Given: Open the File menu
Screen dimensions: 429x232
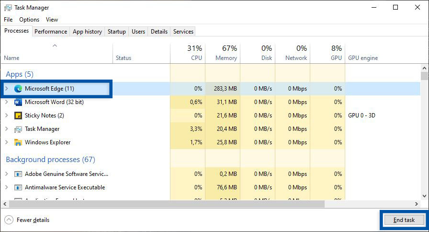Looking at the screenshot, I should point(8,20).
